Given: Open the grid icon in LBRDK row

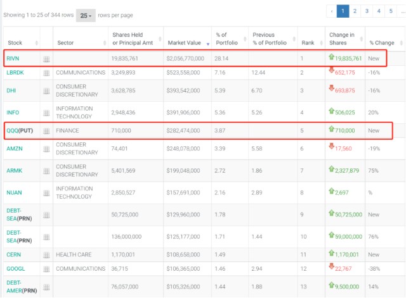Looking at the screenshot, I should coord(46,73).
